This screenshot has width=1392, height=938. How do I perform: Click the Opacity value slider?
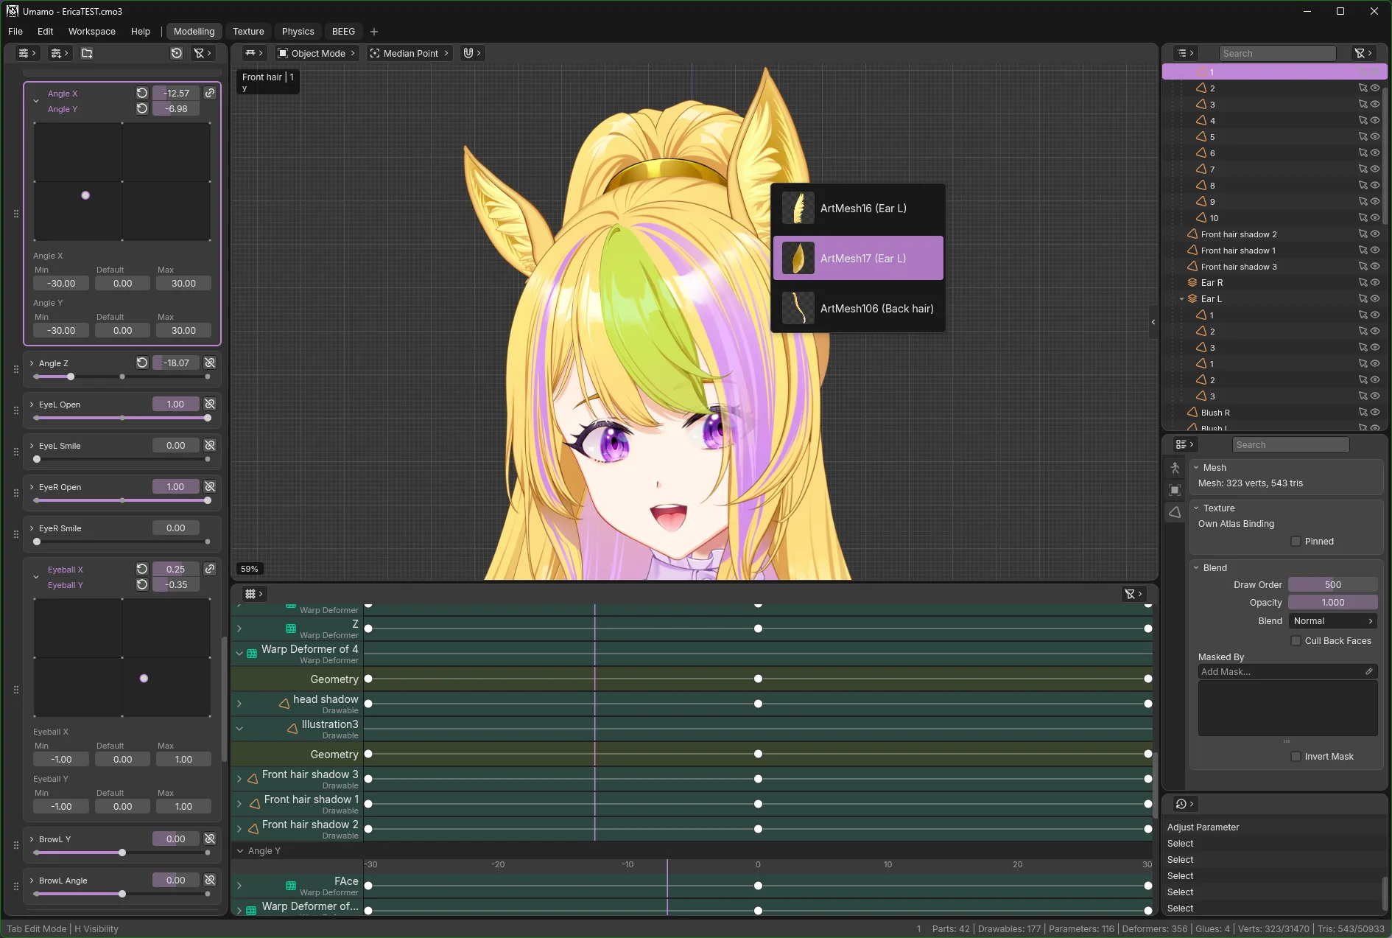(x=1333, y=603)
